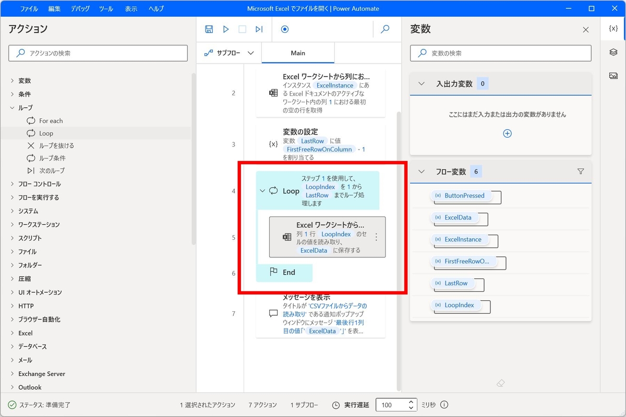Select the Set variable step icon

pos(273,144)
